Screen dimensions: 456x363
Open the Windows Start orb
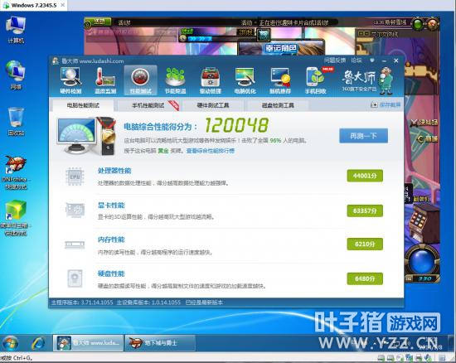click(11, 343)
